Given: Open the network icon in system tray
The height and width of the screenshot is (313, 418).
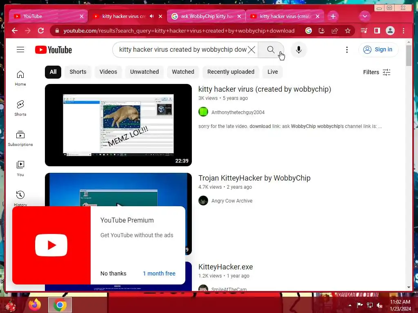Looking at the screenshot, I should [370, 305].
